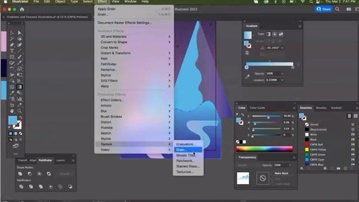Image resolution: width=359 pixels, height=202 pixels.
Task: Expand Brush Strokes submenu
Action: pyautogui.click(x=134, y=117)
